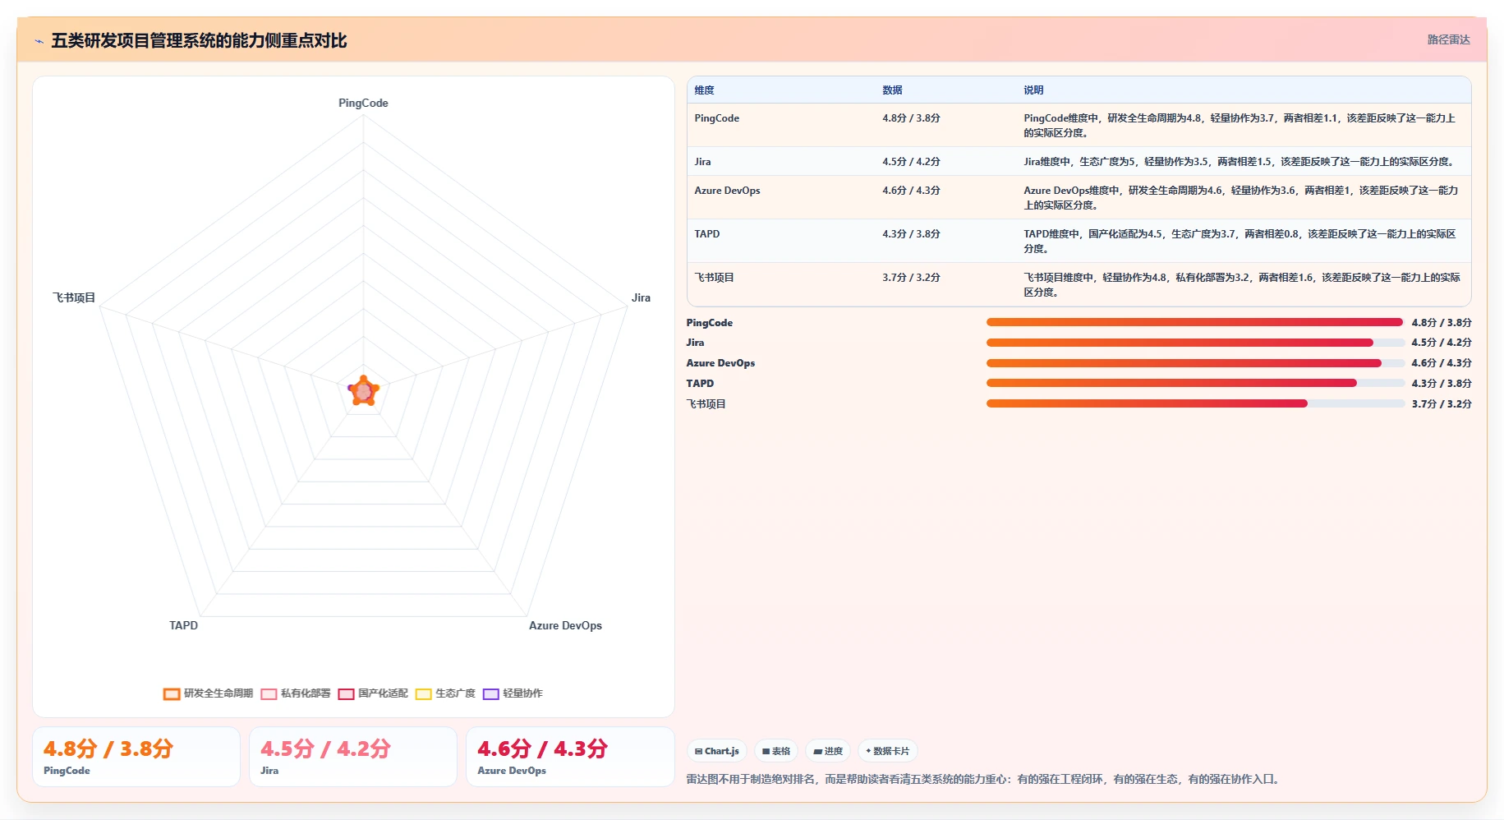The image size is (1504, 820).
Task: Click the PingCode description text in table
Action: pyautogui.click(x=1240, y=126)
